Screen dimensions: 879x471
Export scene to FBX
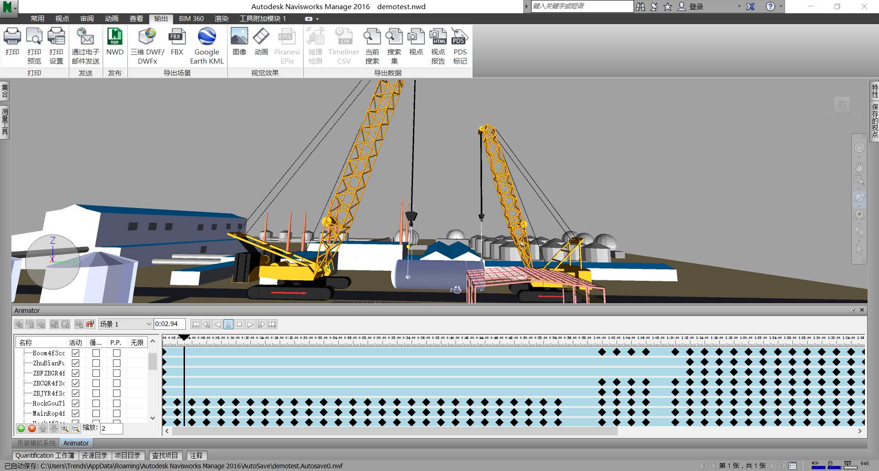point(177,42)
